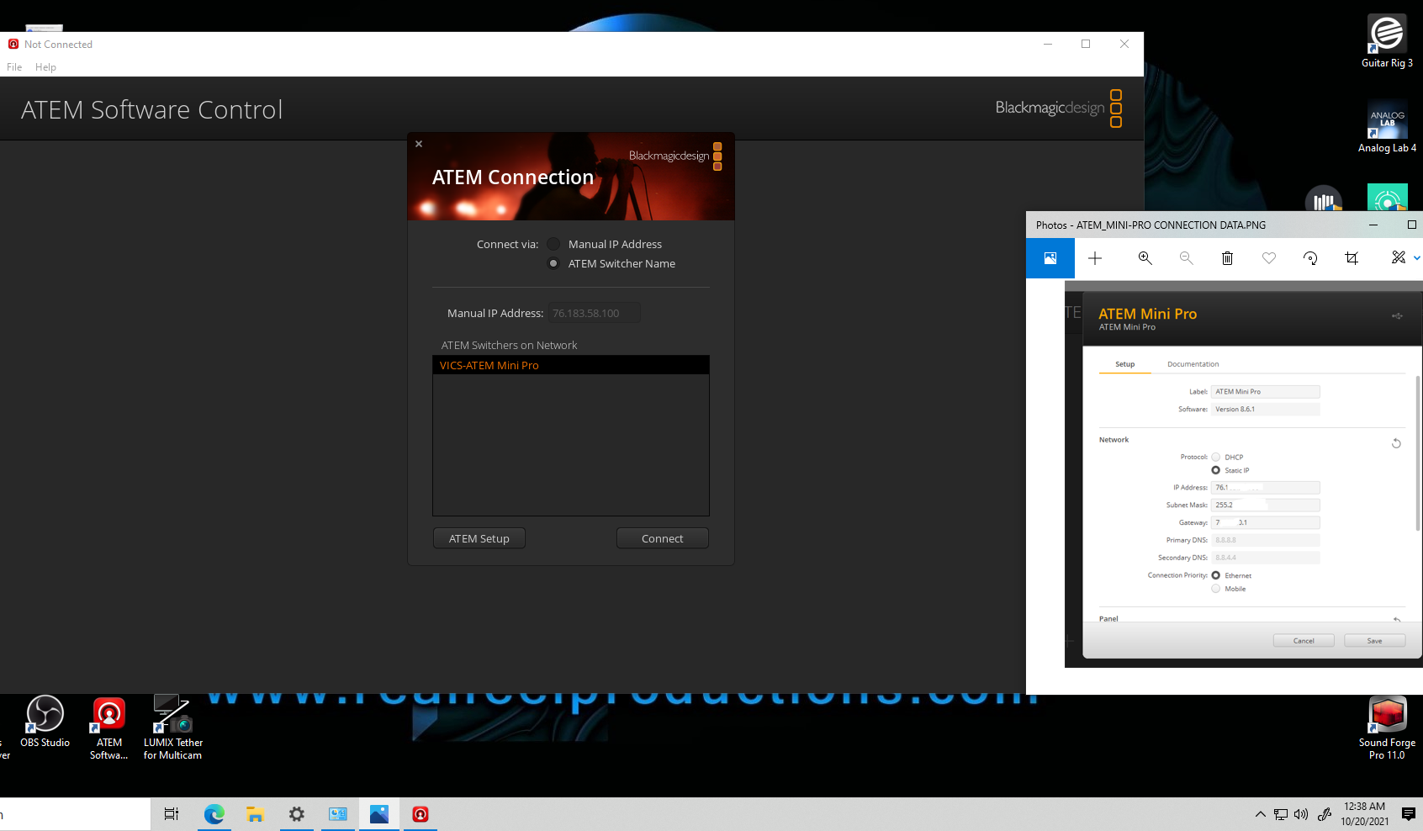Viewport: 1423px width, 831px height.
Task: Open LUMIX Tether for Multicam shortcut
Action: coord(172,728)
